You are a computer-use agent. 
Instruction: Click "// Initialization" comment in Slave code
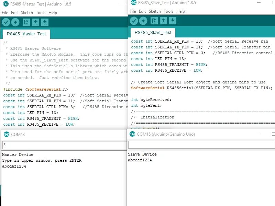153,117
